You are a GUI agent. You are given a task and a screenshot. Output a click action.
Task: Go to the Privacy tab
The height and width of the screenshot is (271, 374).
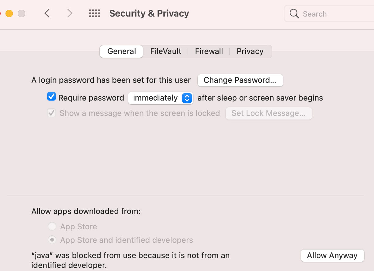[250, 51]
